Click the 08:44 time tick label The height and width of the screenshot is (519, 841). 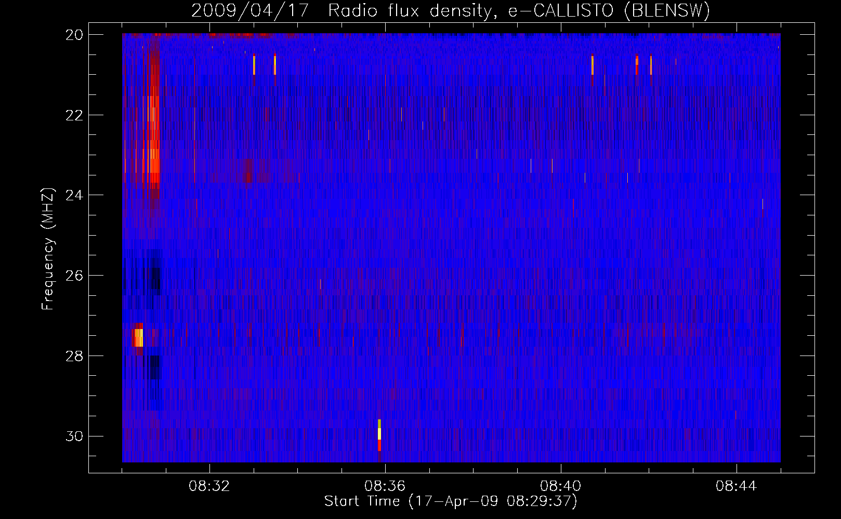[736, 486]
